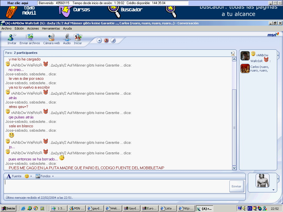Open the Edición menu
Image resolution: width=283 pixels, height=212 pixels.
19,28
